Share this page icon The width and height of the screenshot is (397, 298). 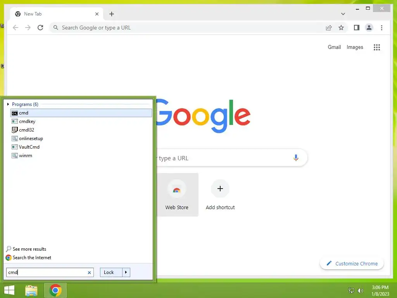[329, 28]
